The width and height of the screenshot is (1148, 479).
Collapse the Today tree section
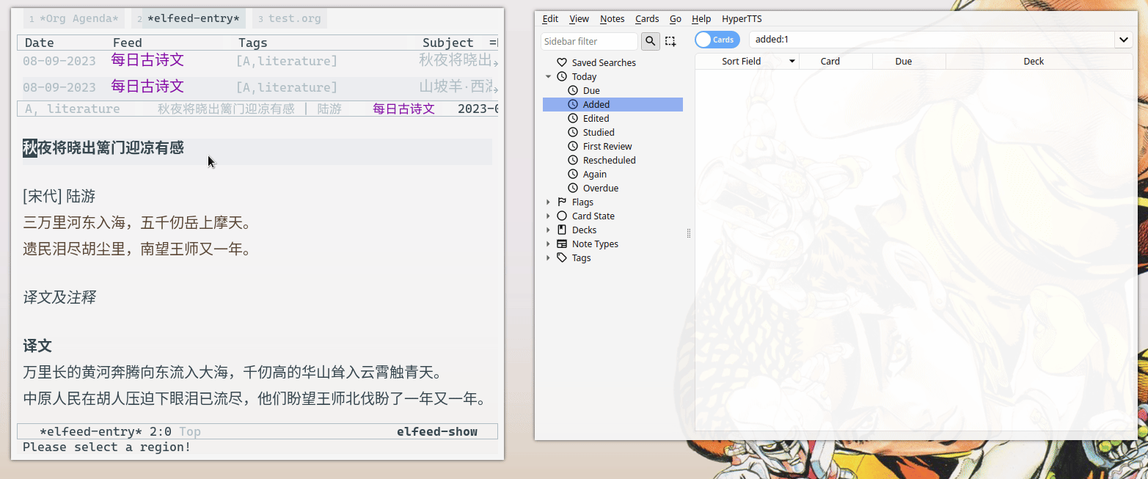click(548, 76)
